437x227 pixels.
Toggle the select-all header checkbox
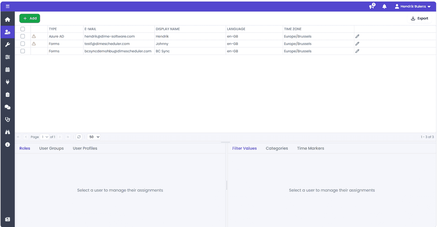click(23, 29)
